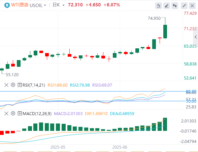Select the tallest green candlestick near 74.950
198x152 pixels.
pos(165,32)
